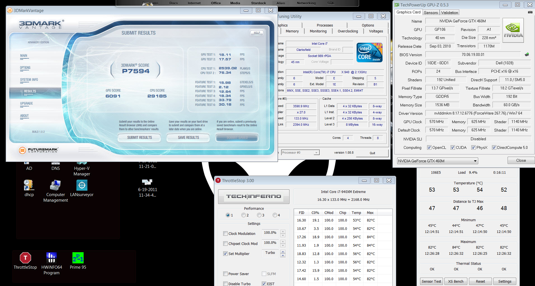This screenshot has height=286, width=535.
Task: Open Networking menu in top dock
Action: click(x=306, y=3)
